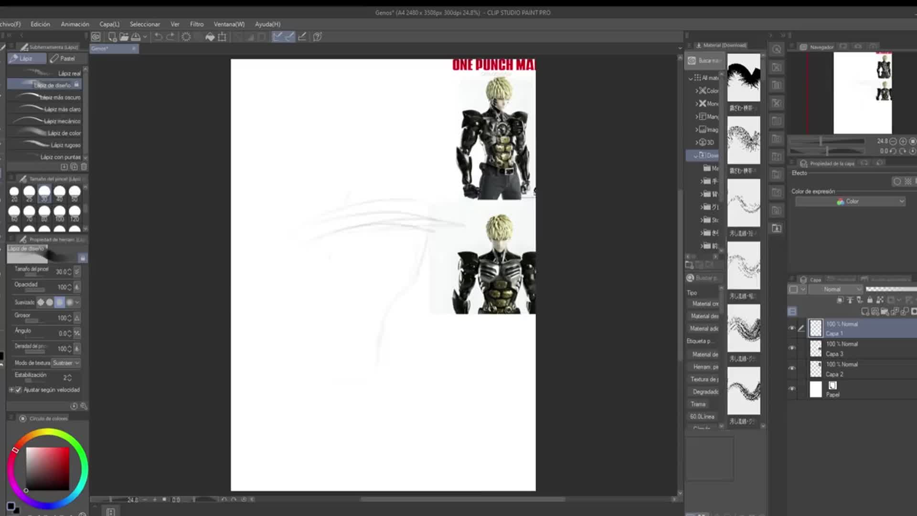917x516 pixels.
Task: Open the Ventana(W) menu
Action: point(229,24)
